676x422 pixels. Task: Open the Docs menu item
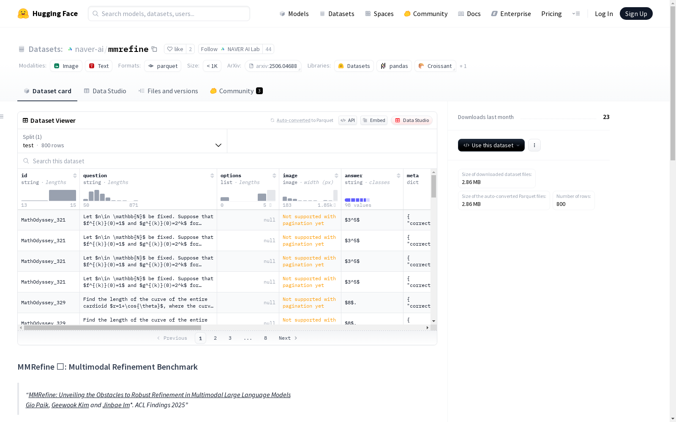point(469,14)
